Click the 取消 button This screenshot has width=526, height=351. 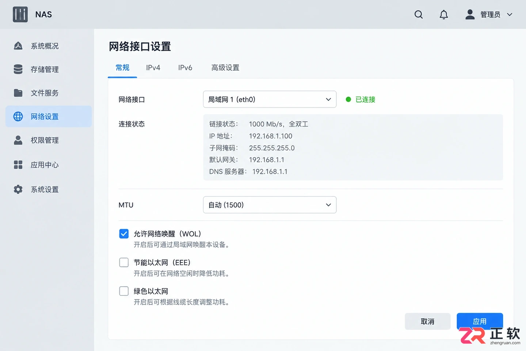click(427, 321)
